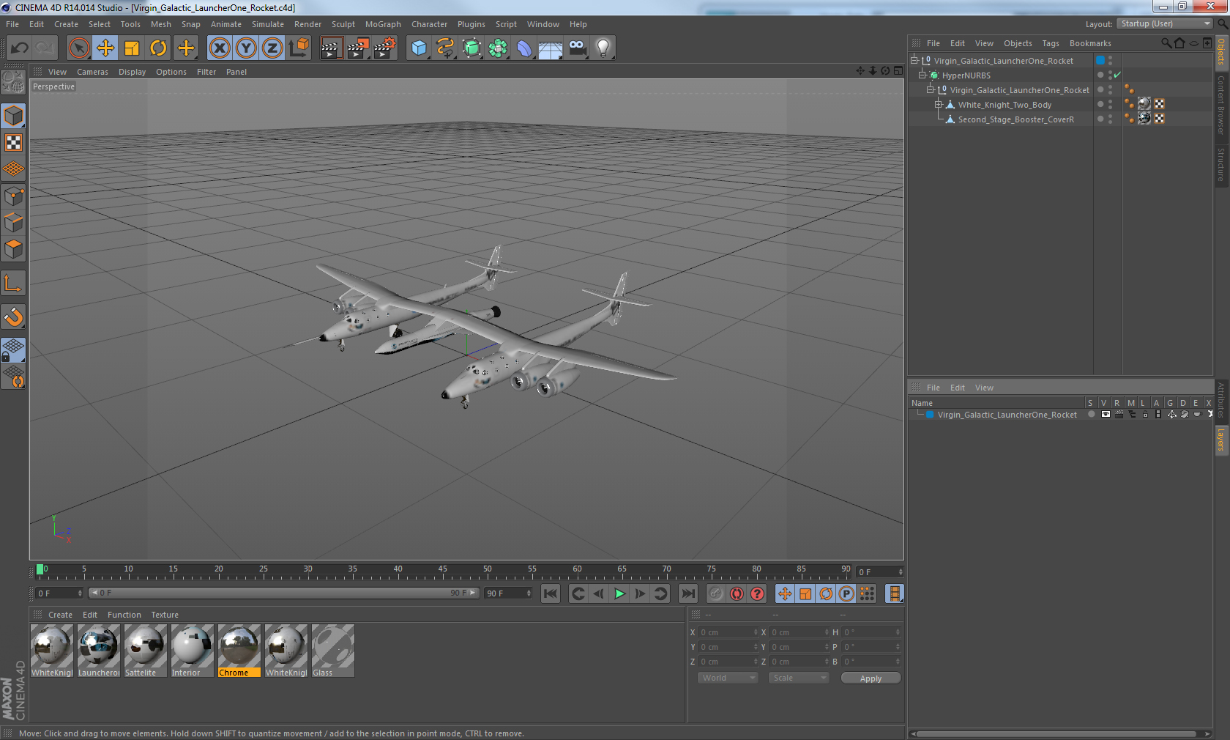Add Array modeling object icon
Screen dimensions: 1230x740
pos(498,48)
